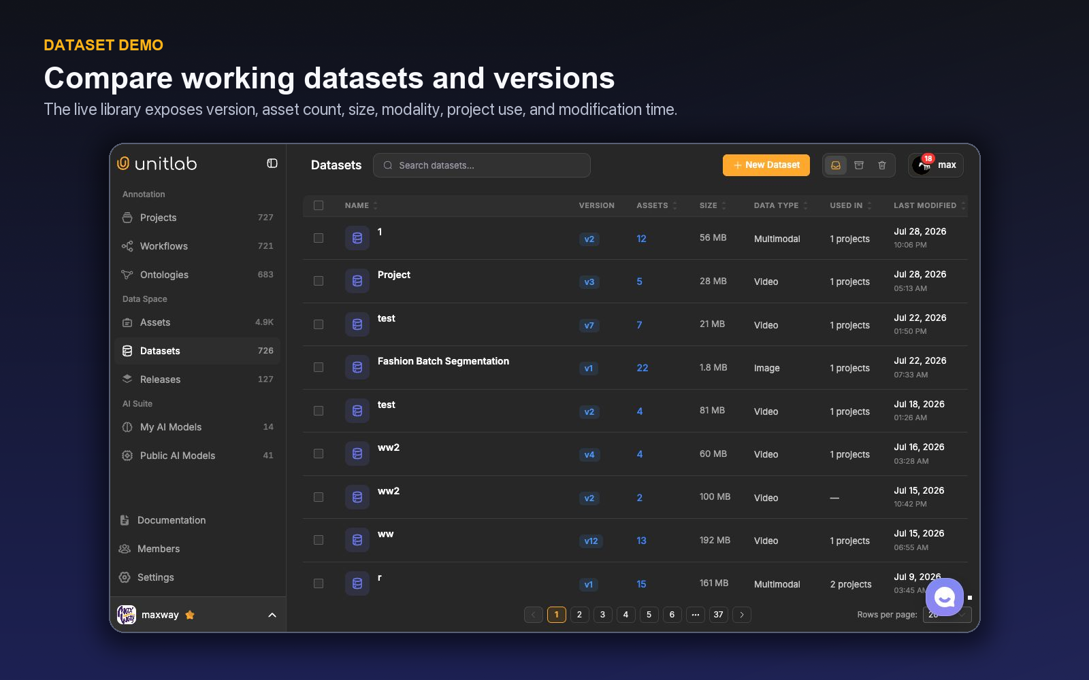
Task: Click the maxway workspace avatar
Action: point(127,615)
